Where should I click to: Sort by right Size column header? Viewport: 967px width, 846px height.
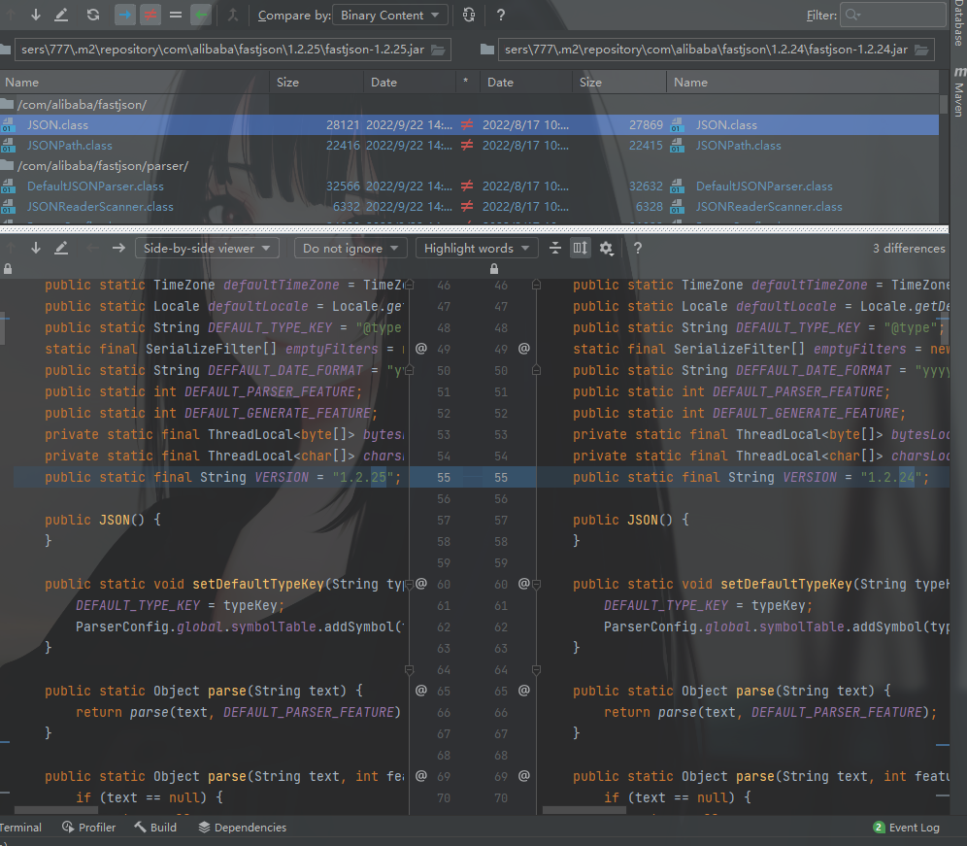[619, 82]
